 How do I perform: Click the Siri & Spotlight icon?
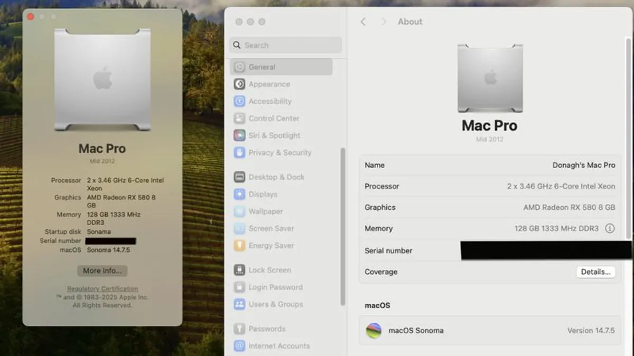[x=239, y=136]
